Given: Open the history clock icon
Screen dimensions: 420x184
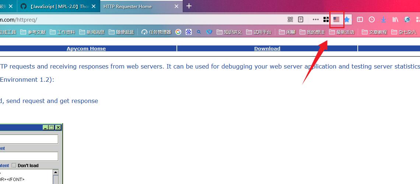Looking at the screenshot, I should [x=372, y=19].
